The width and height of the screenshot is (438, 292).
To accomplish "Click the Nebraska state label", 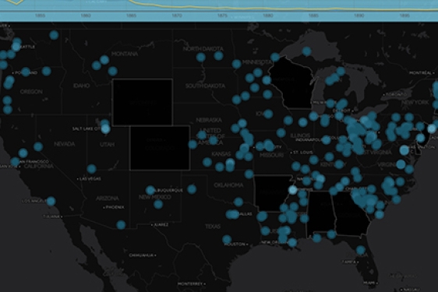I will pyautogui.click(x=209, y=120).
